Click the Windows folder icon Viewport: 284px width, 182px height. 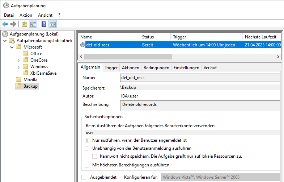pos(25,67)
